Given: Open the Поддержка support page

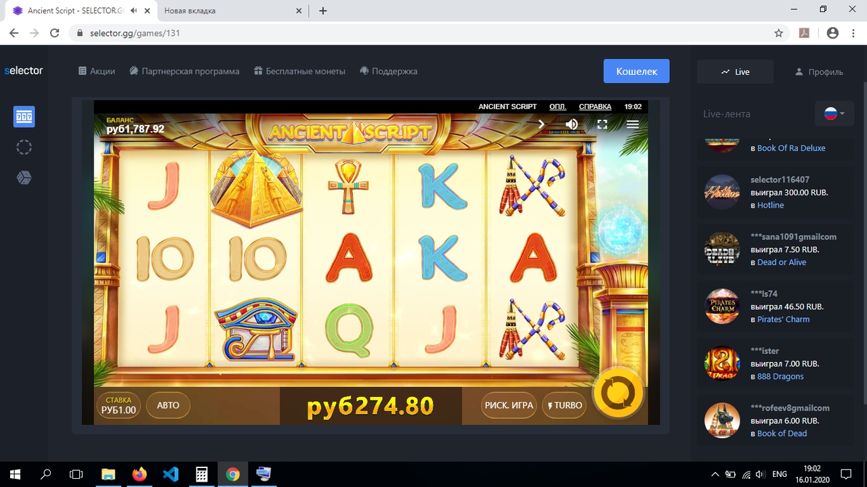Looking at the screenshot, I should click(x=388, y=71).
